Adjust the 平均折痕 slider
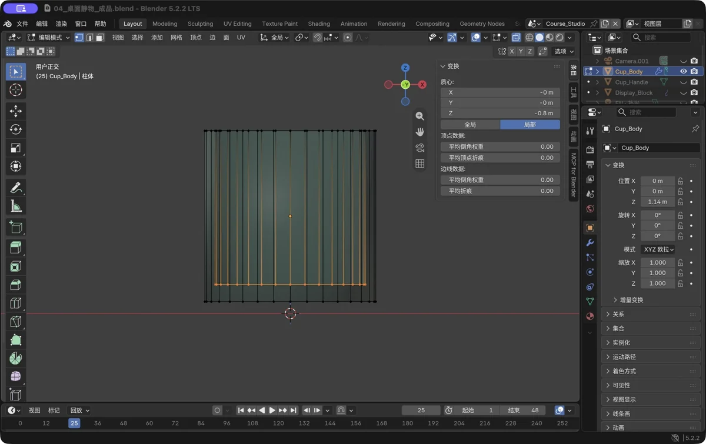The width and height of the screenshot is (706, 444). [500, 191]
